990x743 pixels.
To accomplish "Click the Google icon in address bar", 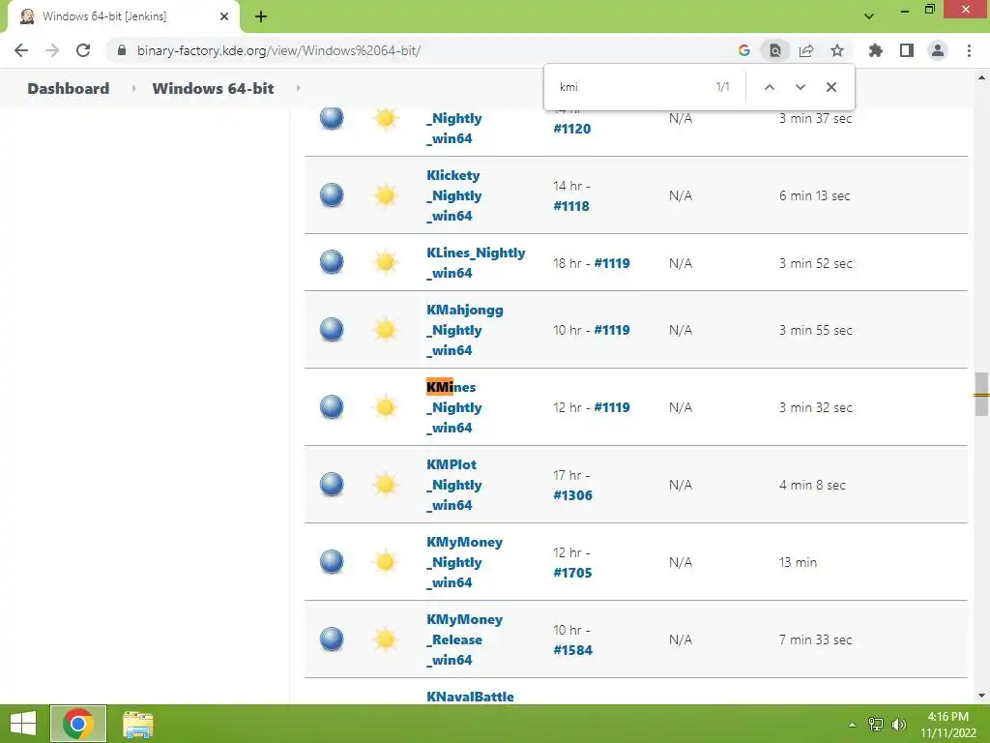I will pos(744,50).
